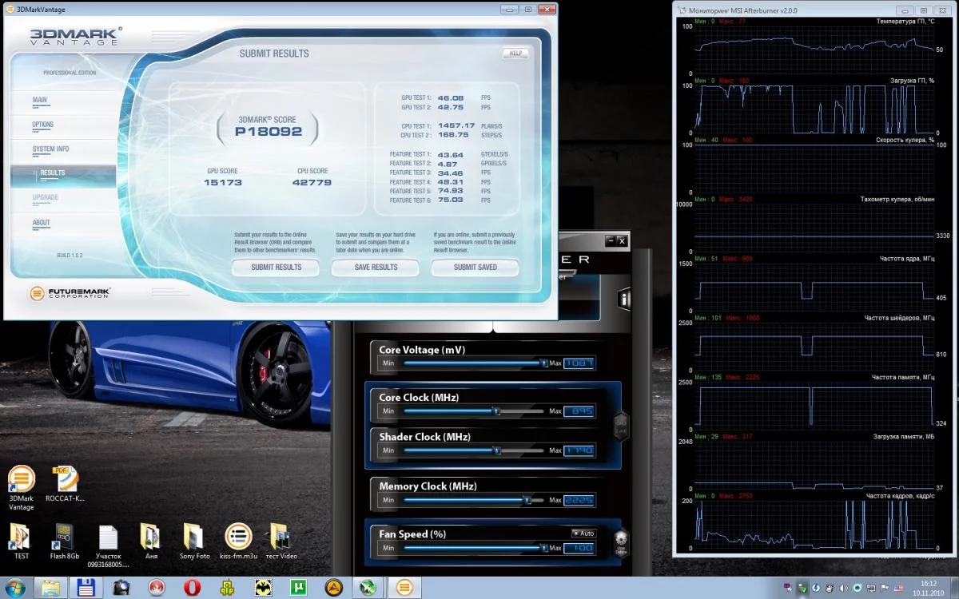Image resolution: width=959 pixels, height=599 pixels.
Task: Open the System Info section
Action: tap(50, 149)
